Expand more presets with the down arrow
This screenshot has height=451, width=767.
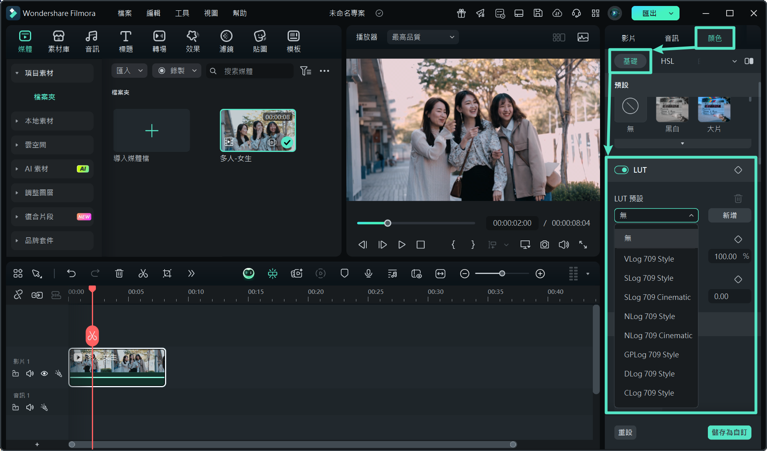tap(682, 143)
